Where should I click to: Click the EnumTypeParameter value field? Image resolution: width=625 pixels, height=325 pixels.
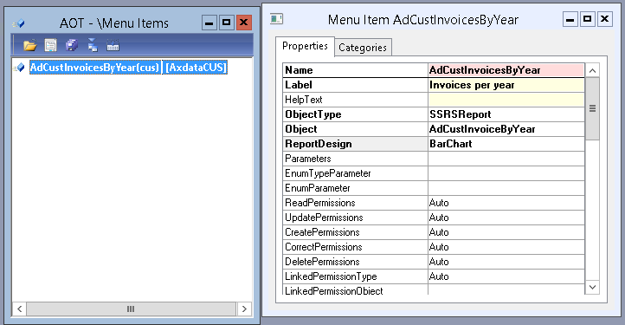(x=506, y=173)
